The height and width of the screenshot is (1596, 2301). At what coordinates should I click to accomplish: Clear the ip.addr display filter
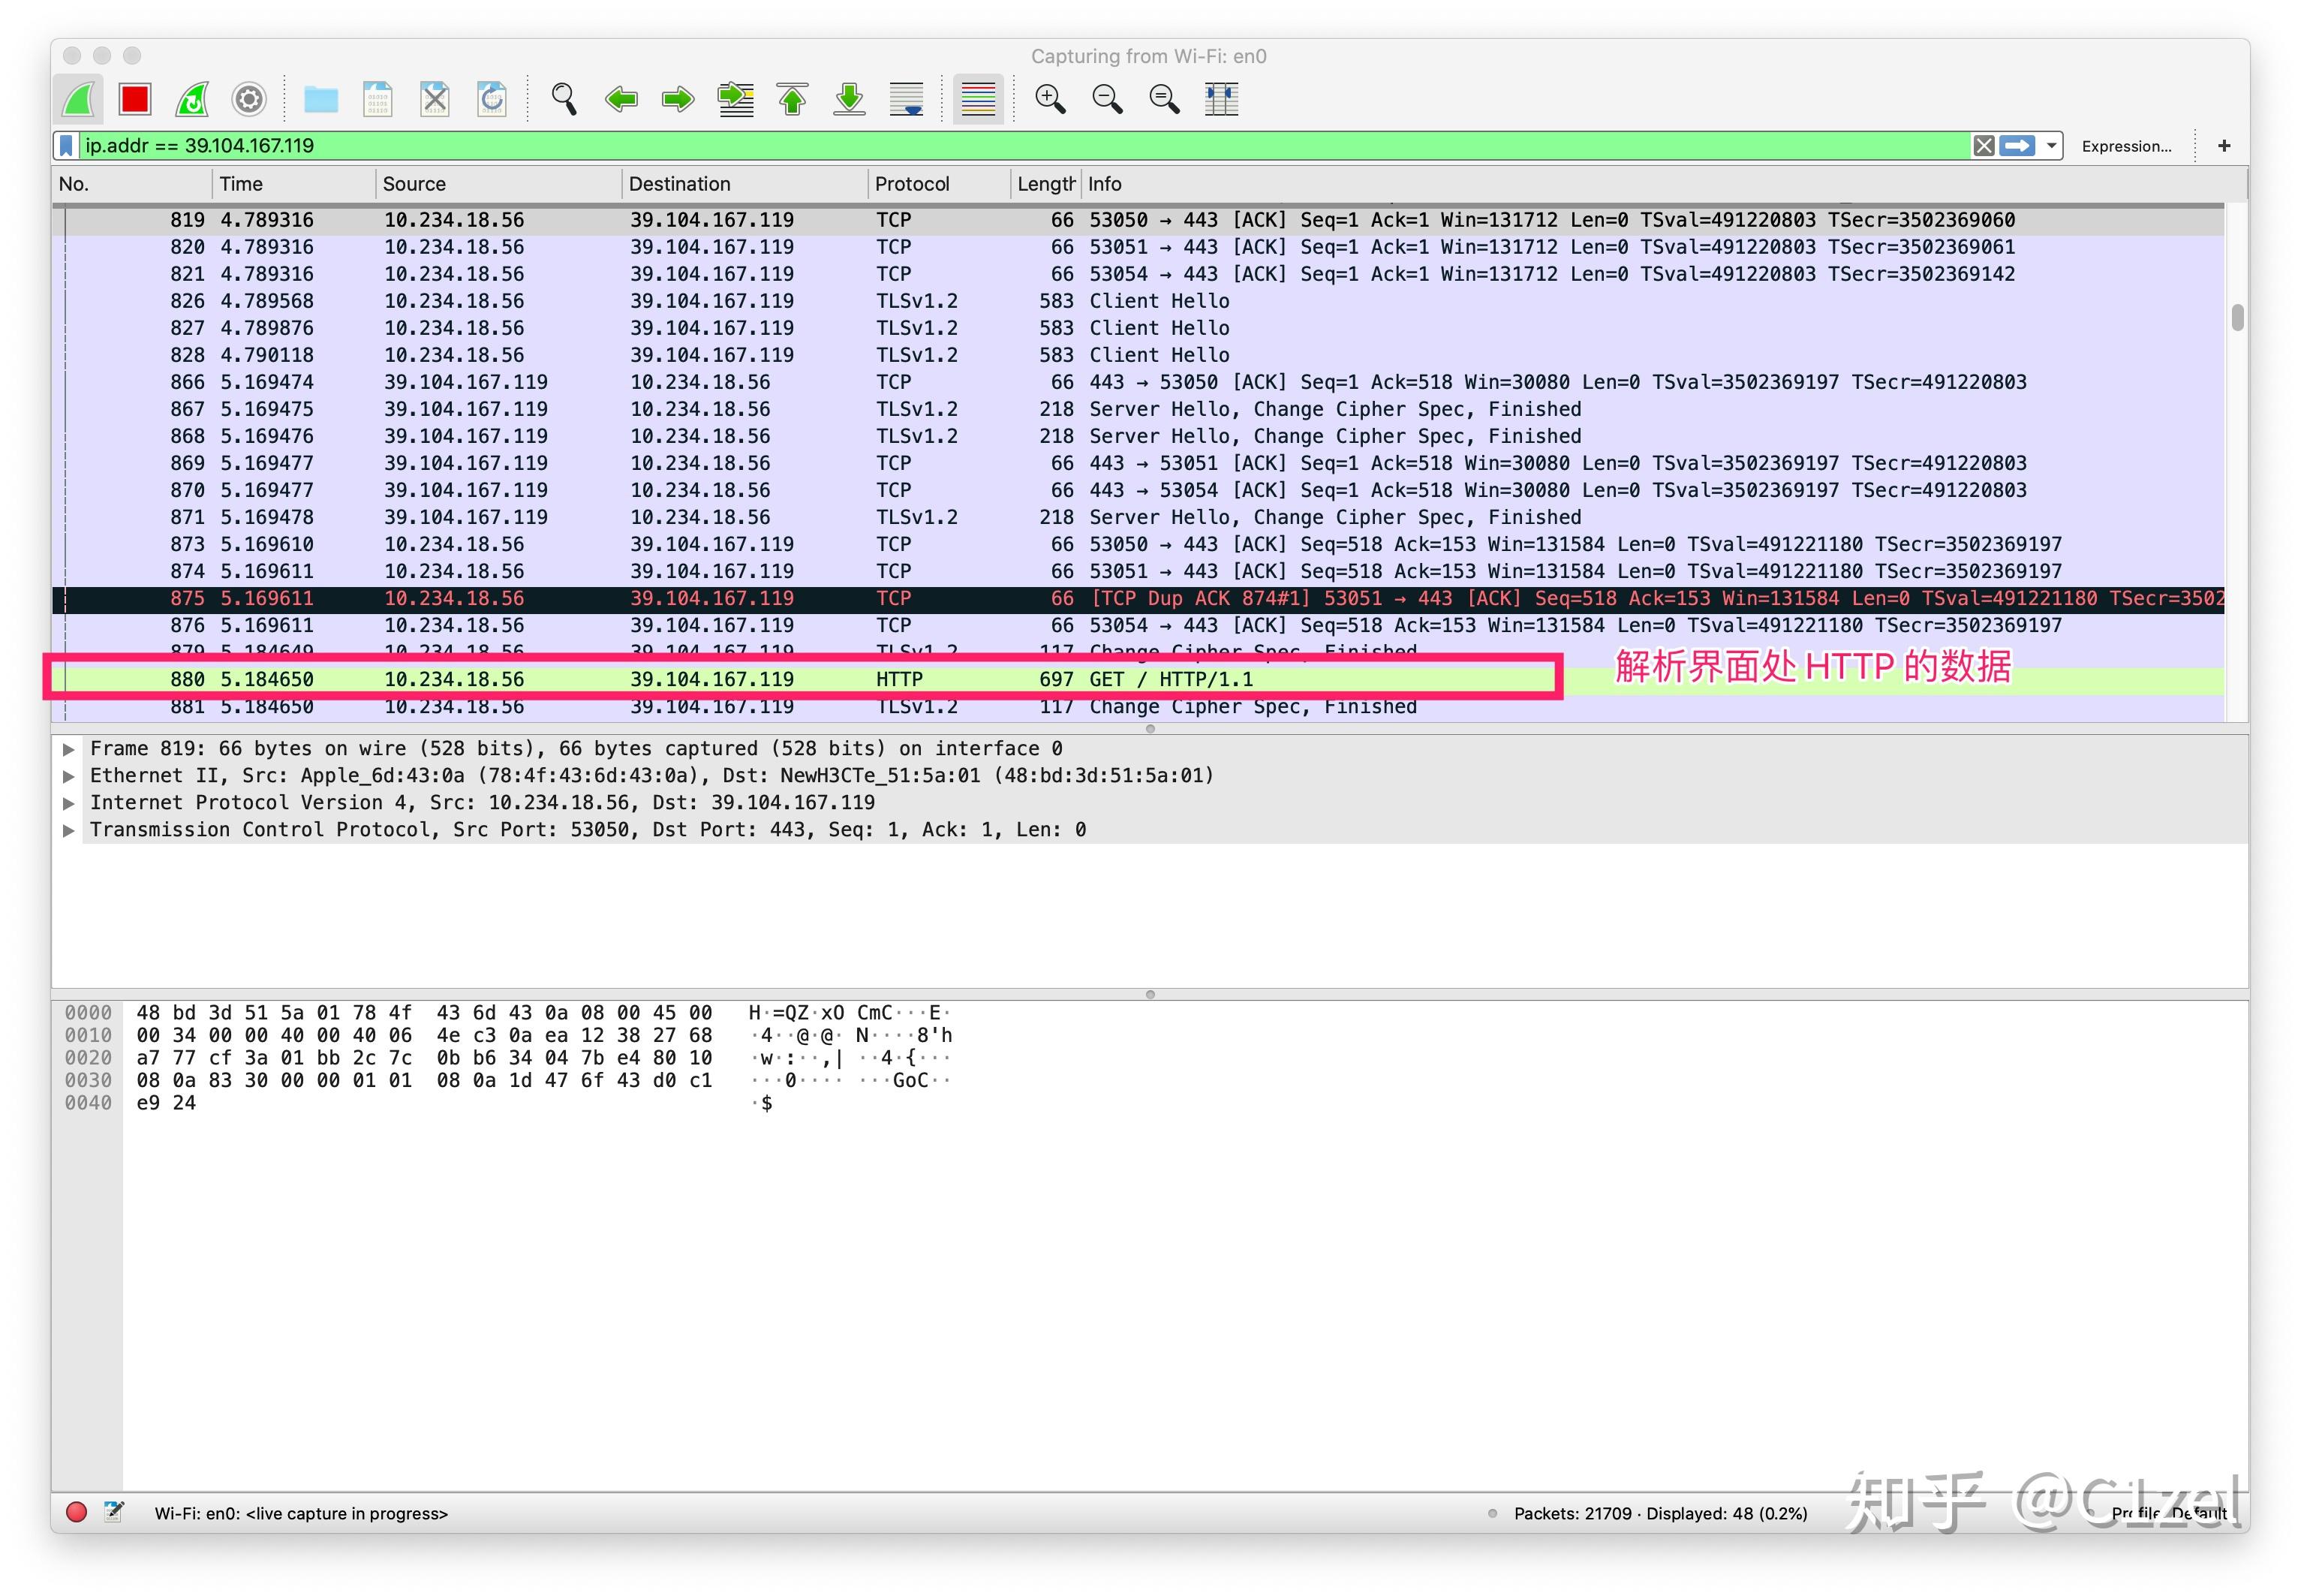click(x=1983, y=145)
